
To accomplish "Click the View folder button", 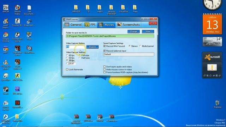I will point(148,31).
